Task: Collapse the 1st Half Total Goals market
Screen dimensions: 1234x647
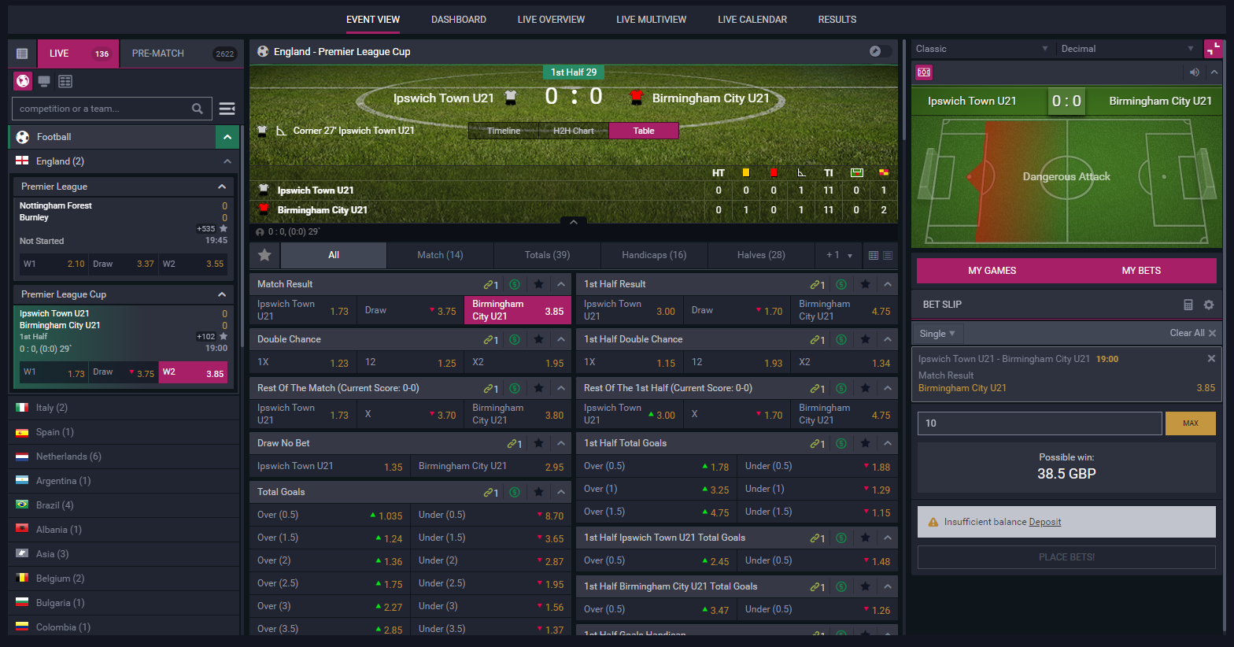Action: (x=888, y=443)
